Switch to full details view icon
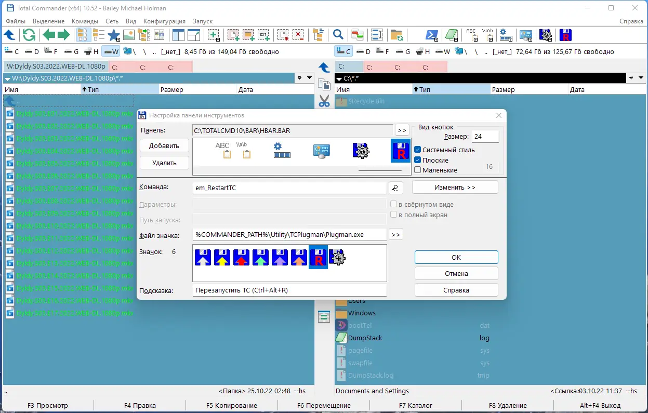The image size is (648, 413). pyautogui.click(x=98, y=35)
